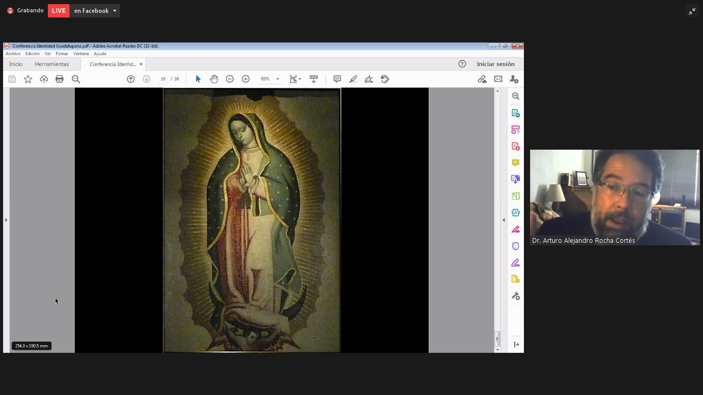Open the Ventana menu
Viewport: 703px width, 395px height.
81,53
